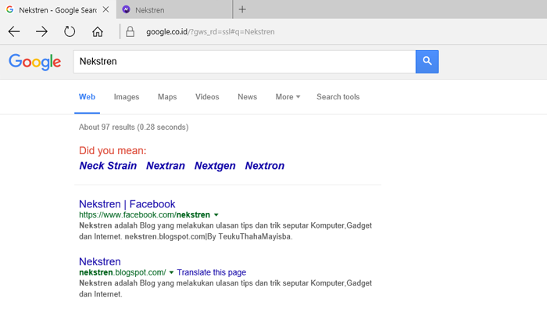The height and width of the screenshot is (313, 547).
Task: Expand the More dropdown menu
Action: coord(288,97)
